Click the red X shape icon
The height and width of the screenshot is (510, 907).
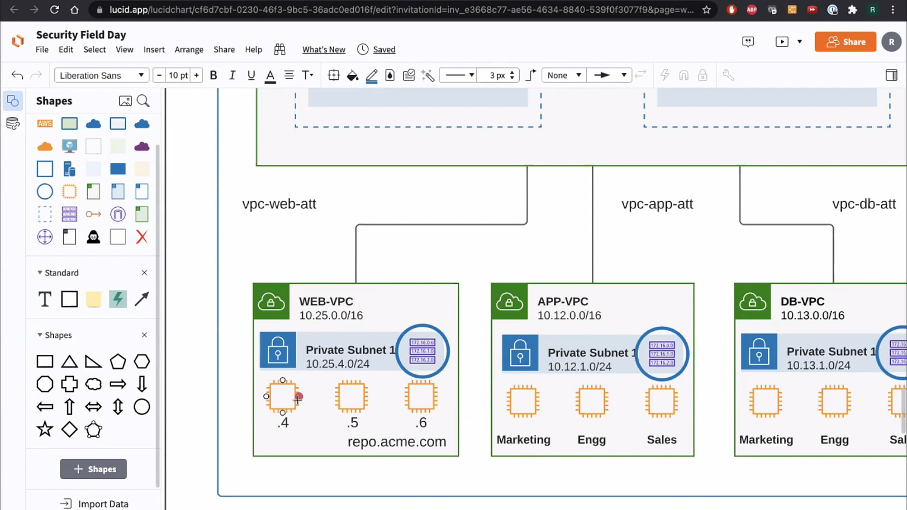pos(142,237)
